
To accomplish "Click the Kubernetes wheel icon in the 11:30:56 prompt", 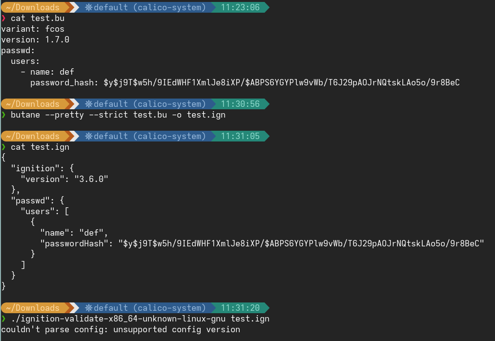I will coord(88,104).
